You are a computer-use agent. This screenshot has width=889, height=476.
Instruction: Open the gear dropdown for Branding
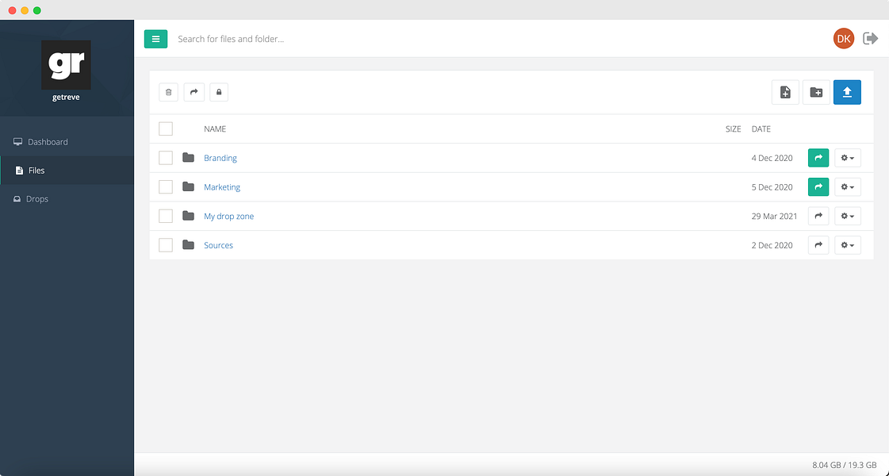848,158
